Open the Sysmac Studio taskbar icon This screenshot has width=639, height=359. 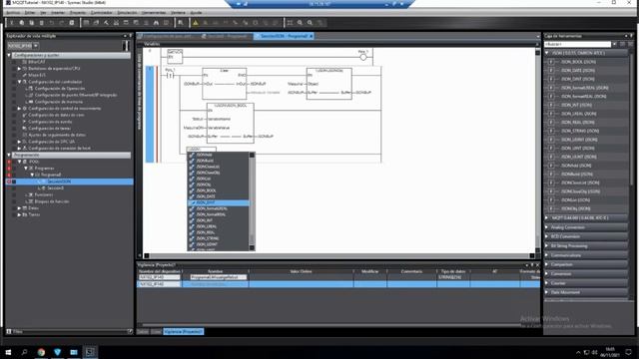pos(90,352)
